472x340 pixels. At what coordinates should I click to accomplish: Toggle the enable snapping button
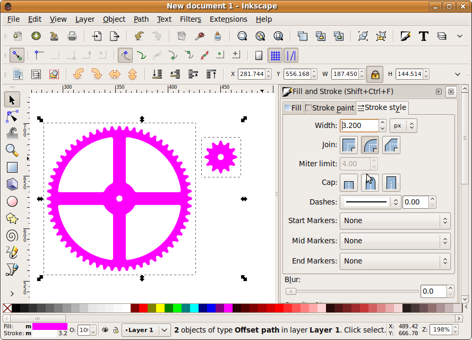[17, 55]
